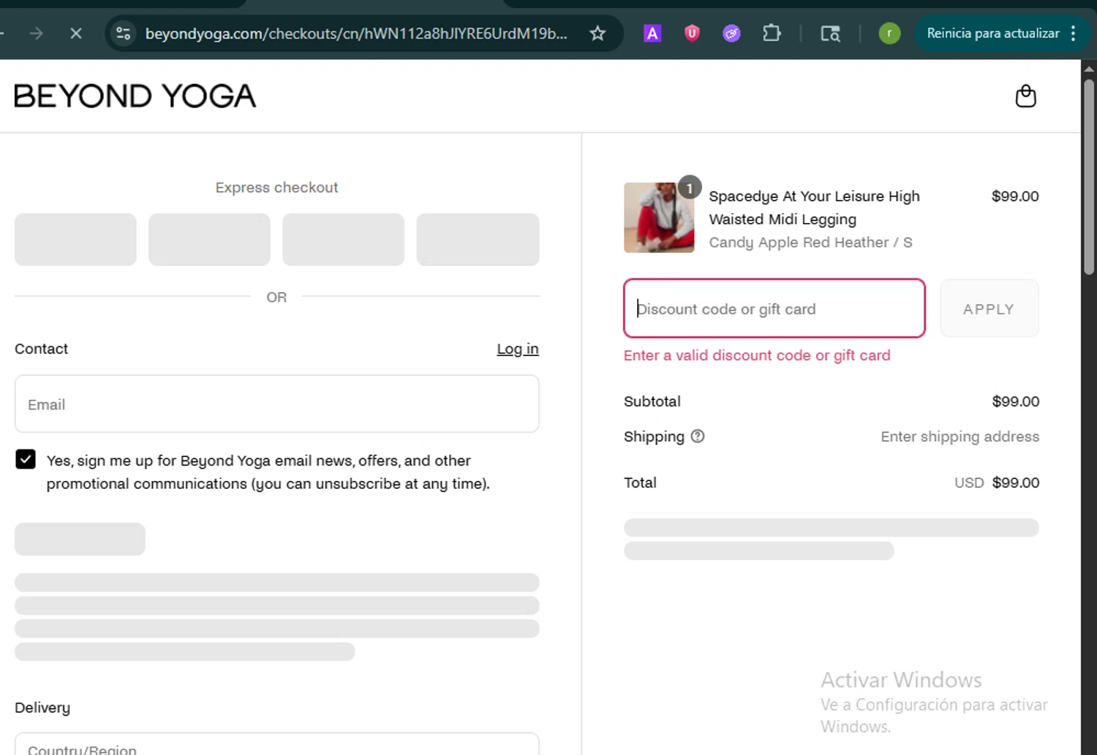This screenshot has height=755, width=1097.
Task: View site information icon in address bar
Action: (124, 33)
